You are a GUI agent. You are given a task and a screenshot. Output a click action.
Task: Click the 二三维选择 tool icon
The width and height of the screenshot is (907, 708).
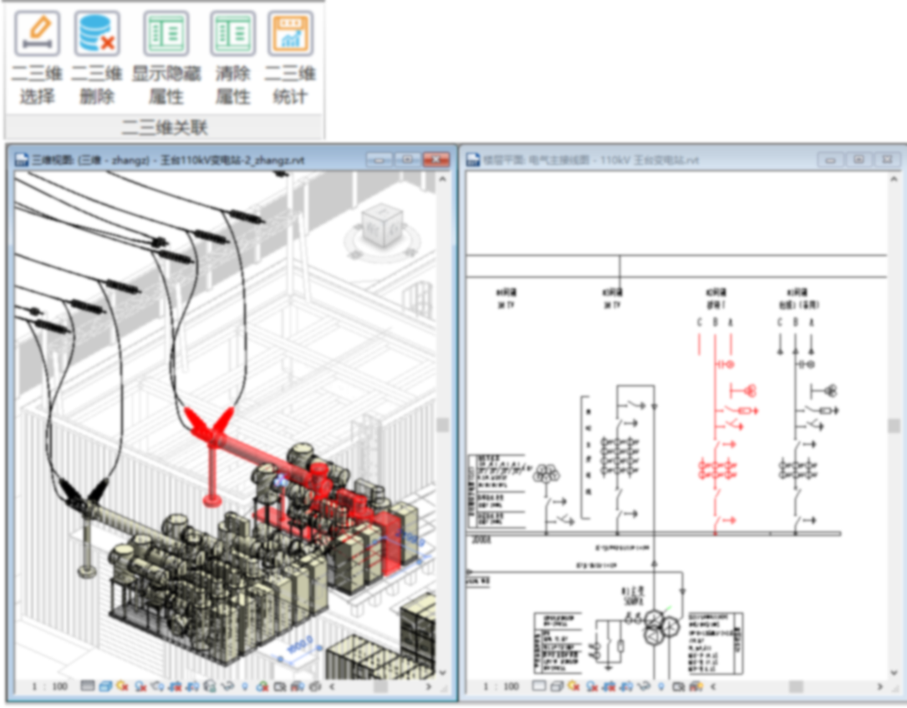(x=37, y=33)
